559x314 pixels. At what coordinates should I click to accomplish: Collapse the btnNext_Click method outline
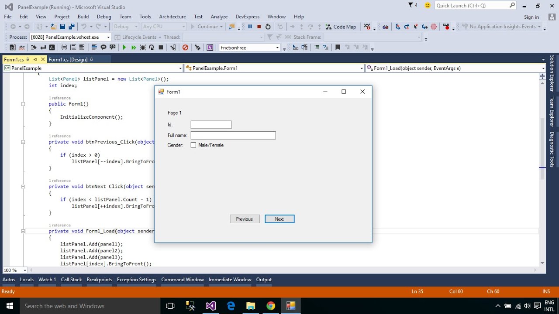click(x=23, y=187)
